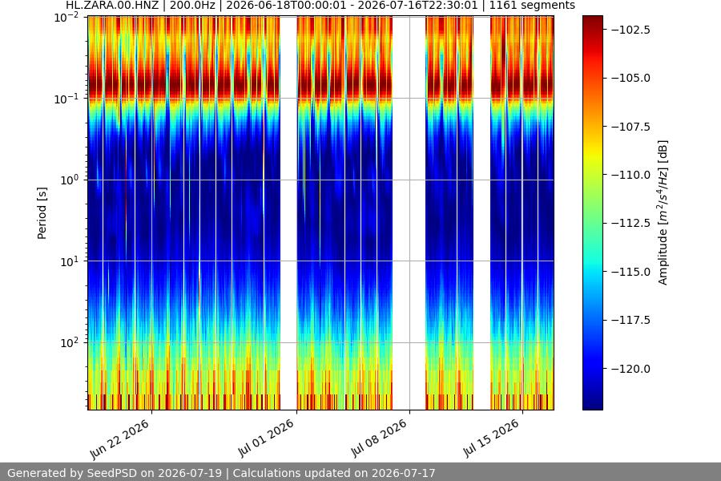Click 'Calculations updated on 2026-07-17' footer text
The image size is (721, 481).
[x=334, y=473]
